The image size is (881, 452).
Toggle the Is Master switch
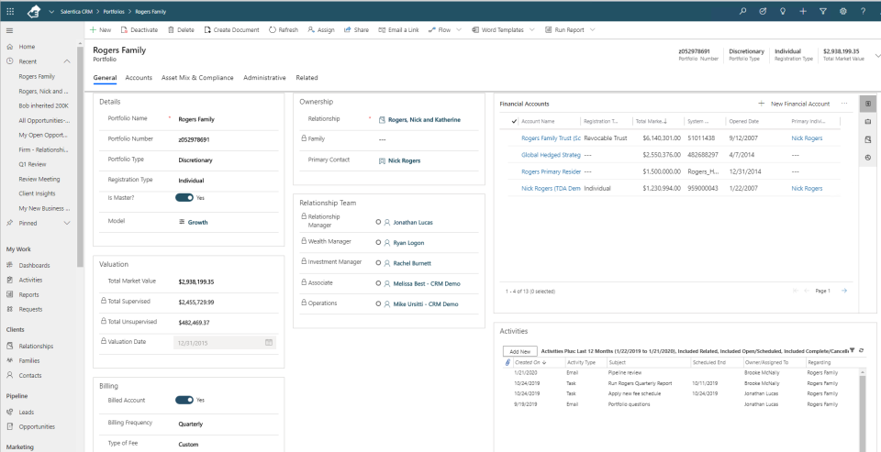184,198
